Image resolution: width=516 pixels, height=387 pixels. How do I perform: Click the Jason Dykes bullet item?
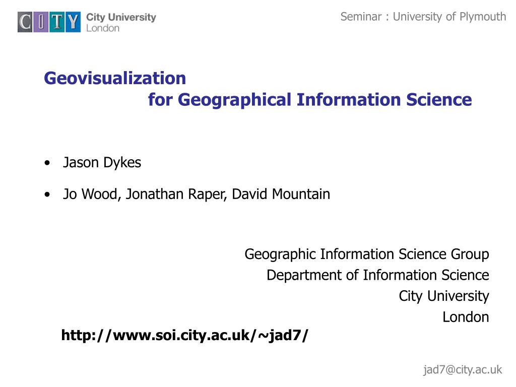[x=102, y=163]
